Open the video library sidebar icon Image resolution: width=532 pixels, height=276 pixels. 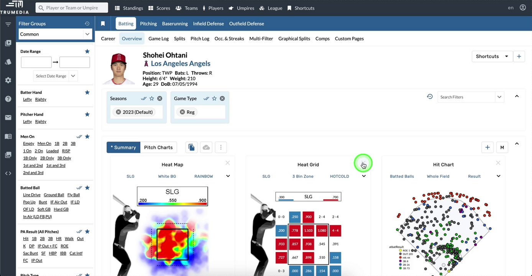[8, 43]
